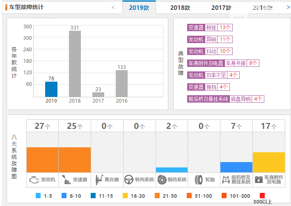The height and width of the screenshot is (206, 291).
Task: Click the yellow 16-20 legend swatch
Action: click(125, 196)
